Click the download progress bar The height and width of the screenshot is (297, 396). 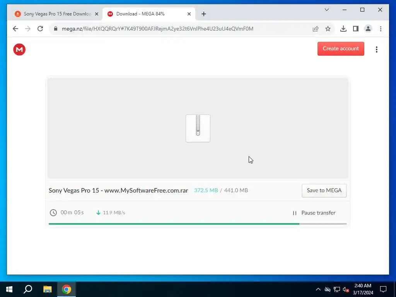point(198,224)
